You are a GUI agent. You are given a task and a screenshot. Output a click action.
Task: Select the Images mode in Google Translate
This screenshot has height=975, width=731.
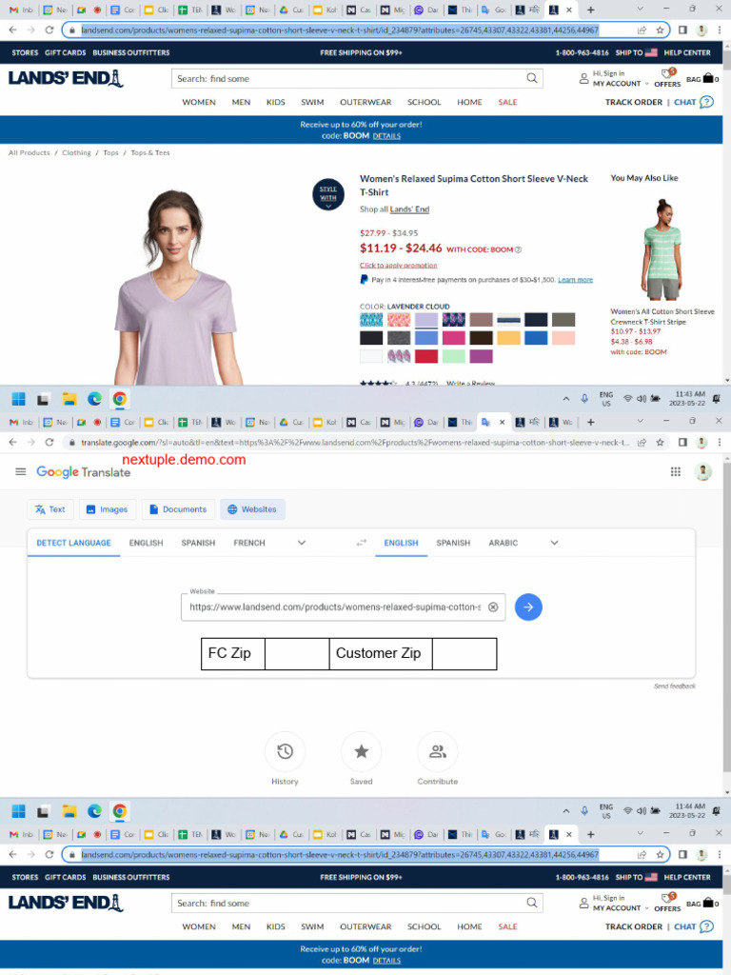(x=107, y=509)
